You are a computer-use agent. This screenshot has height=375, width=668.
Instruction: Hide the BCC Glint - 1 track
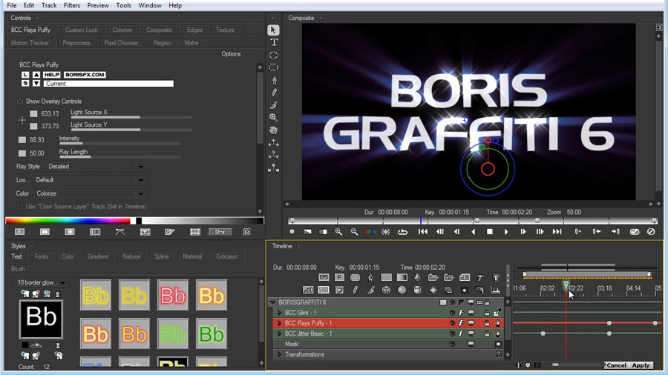click(x=452, y=313)
